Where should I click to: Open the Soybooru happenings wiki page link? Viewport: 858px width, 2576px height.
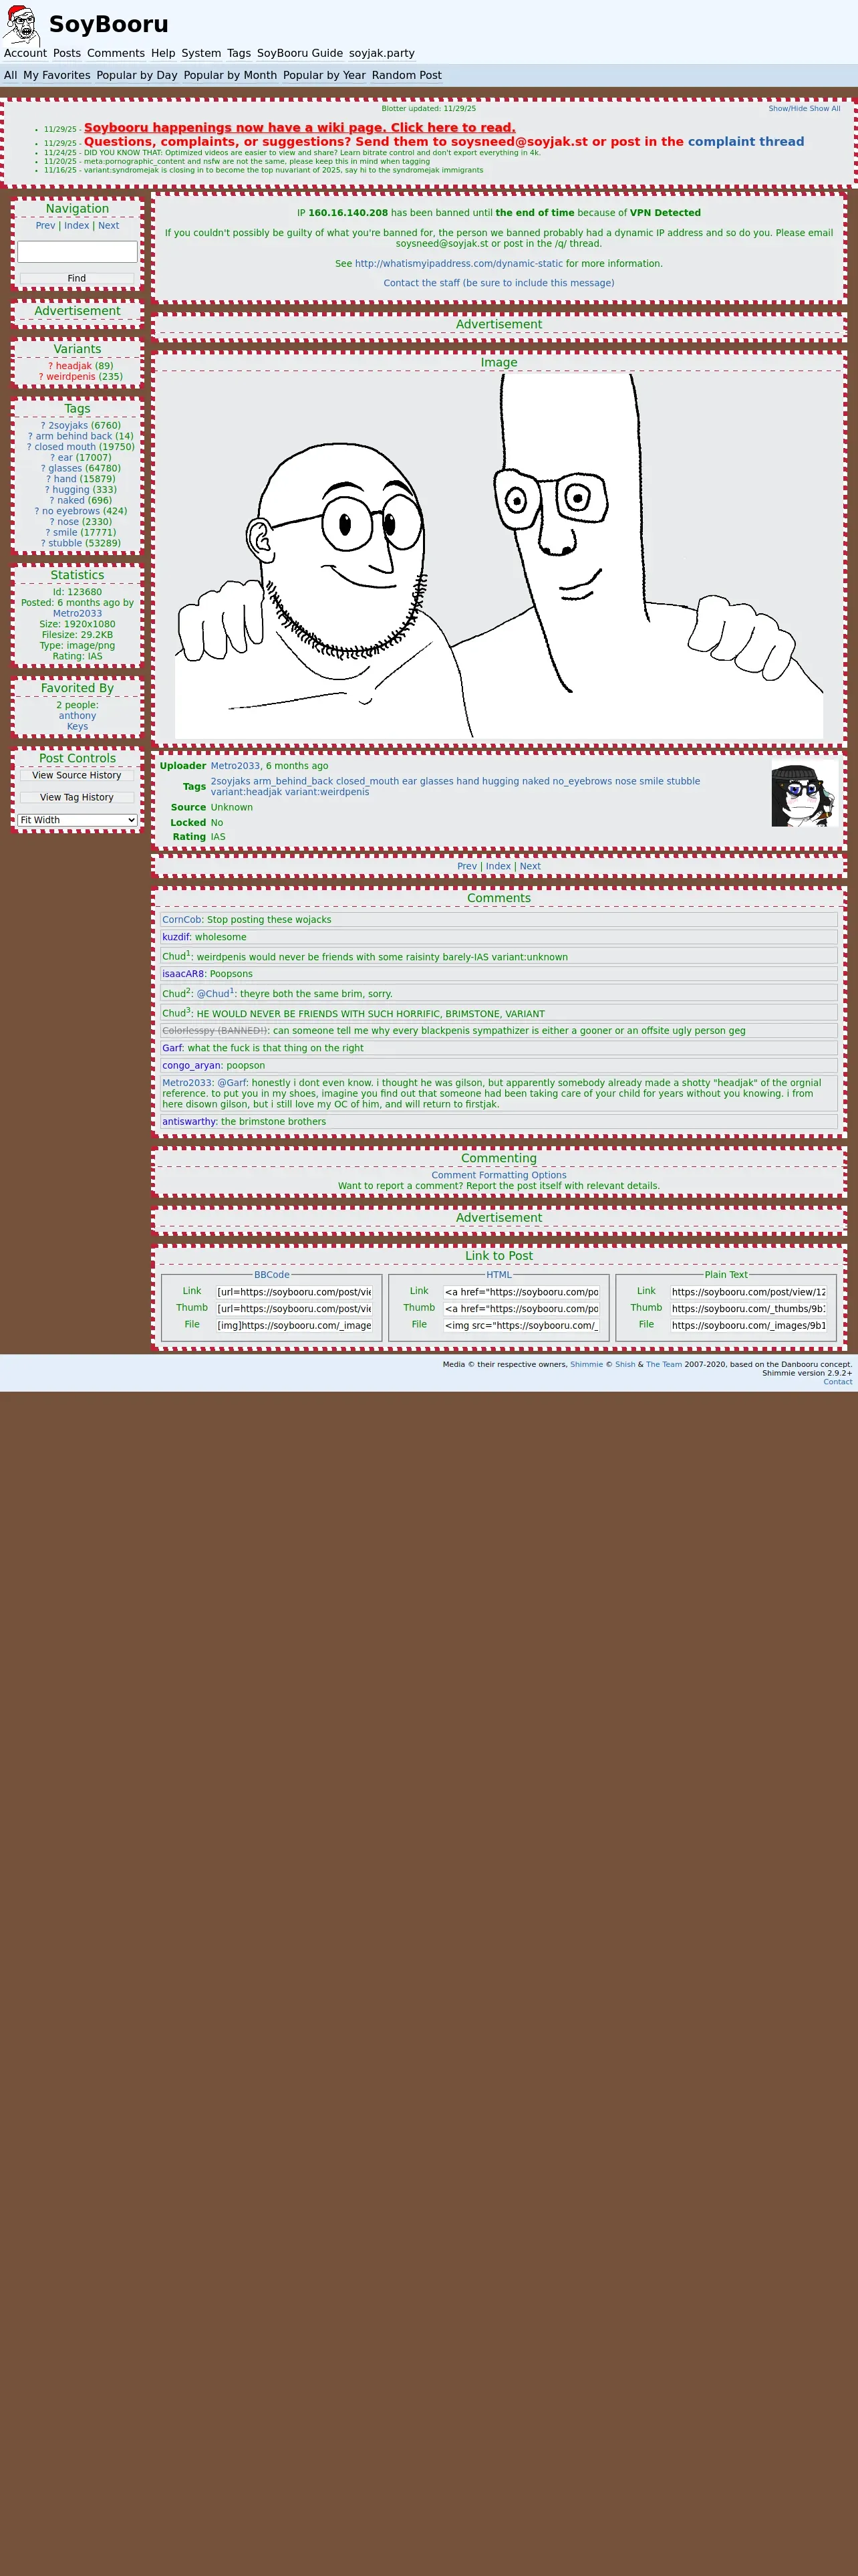(x=299, y=127)
